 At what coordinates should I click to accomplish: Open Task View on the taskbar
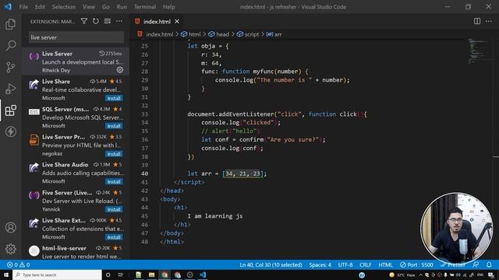click(121, 275)
